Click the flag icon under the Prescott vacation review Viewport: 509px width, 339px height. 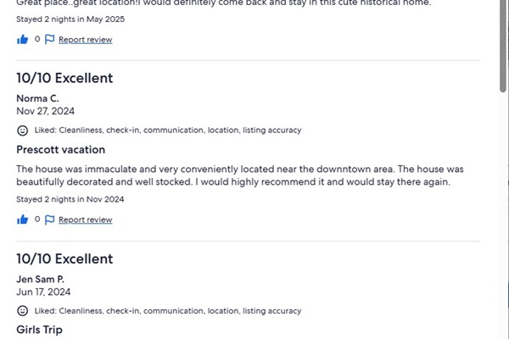50,220
